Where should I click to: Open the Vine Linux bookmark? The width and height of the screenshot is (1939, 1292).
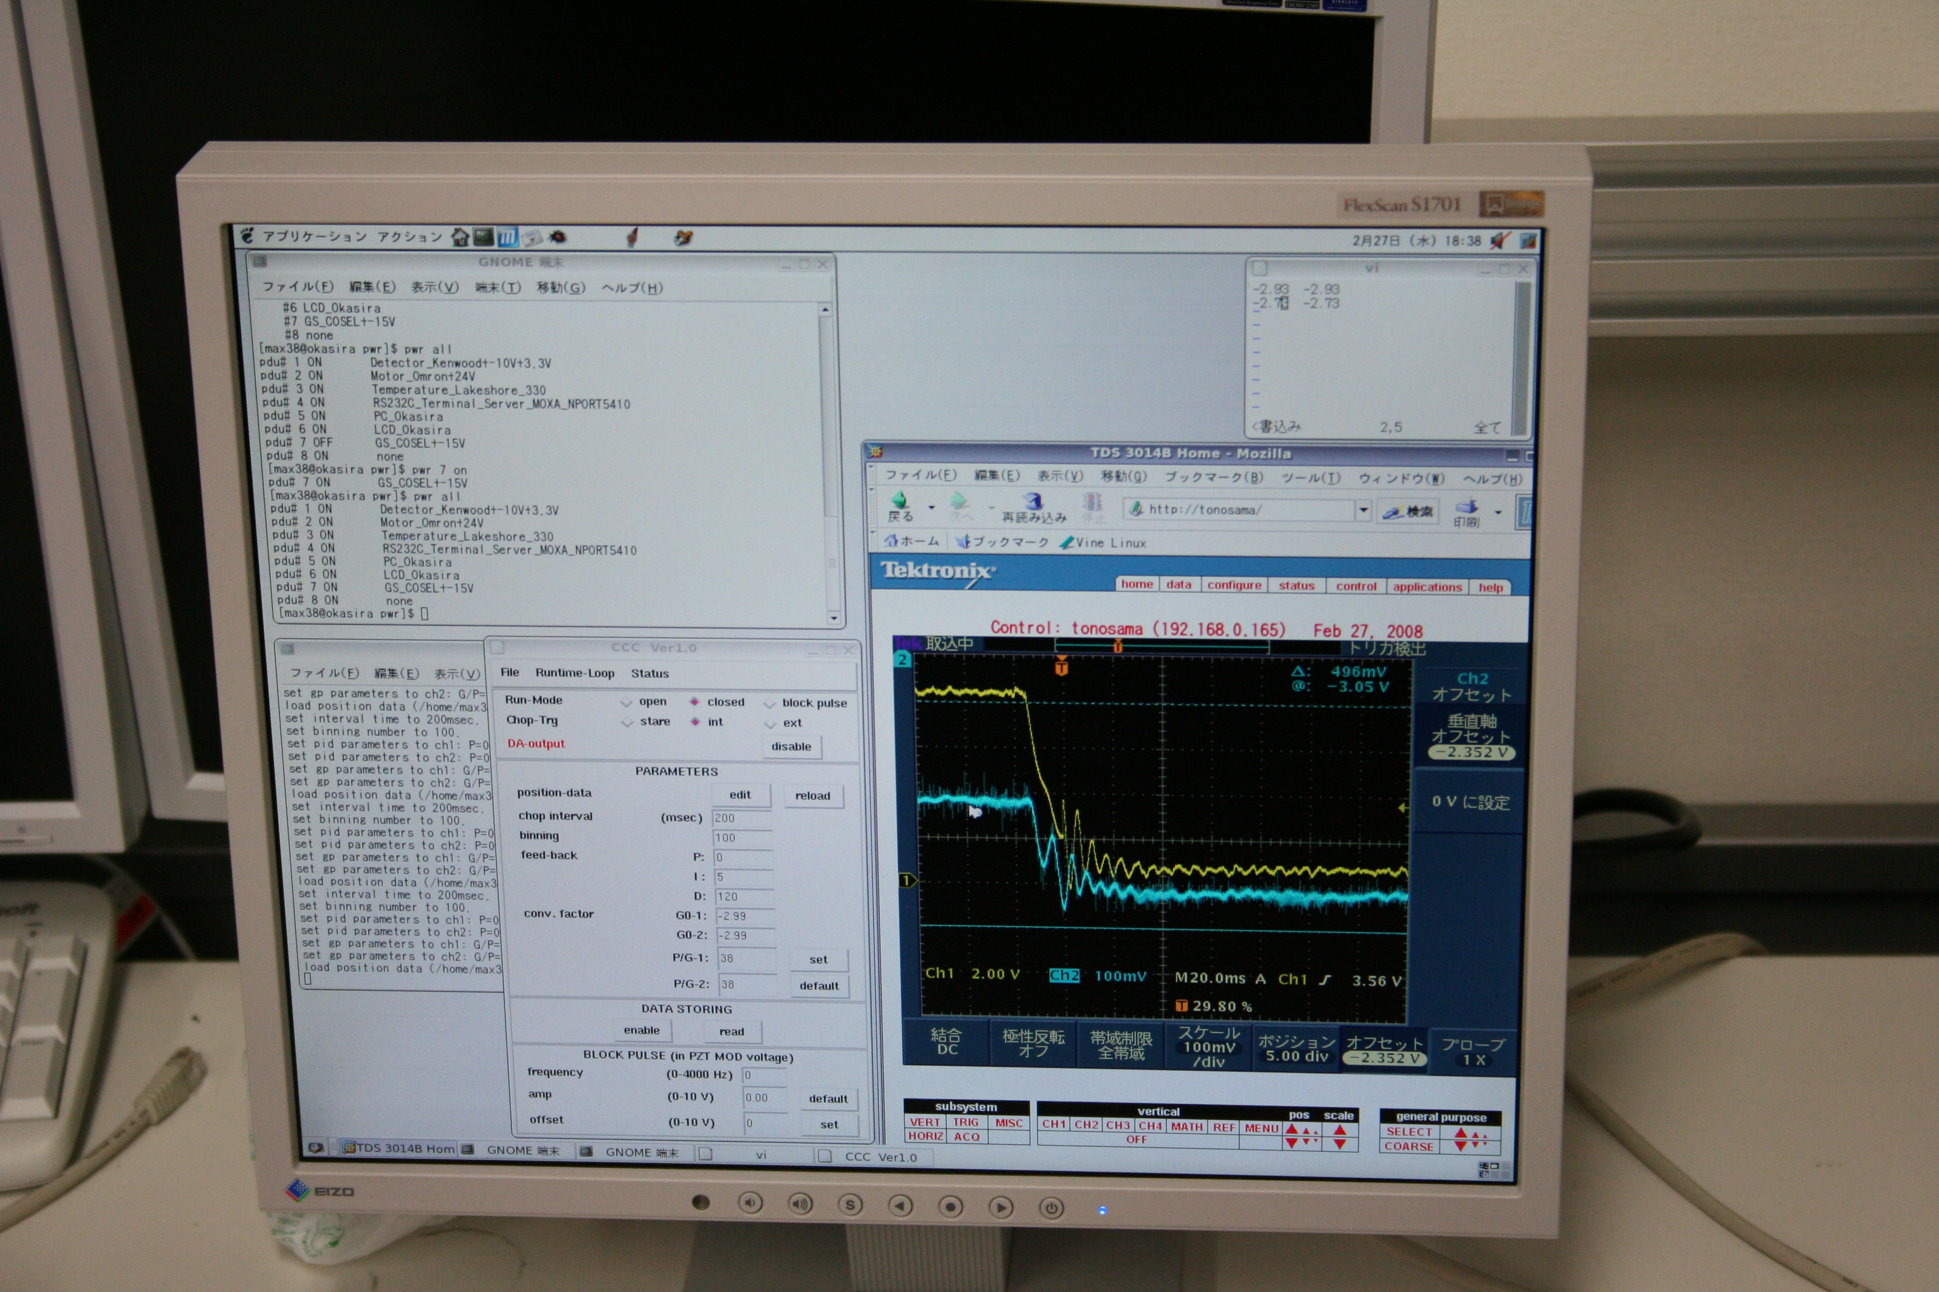(x=1102, y=542)
